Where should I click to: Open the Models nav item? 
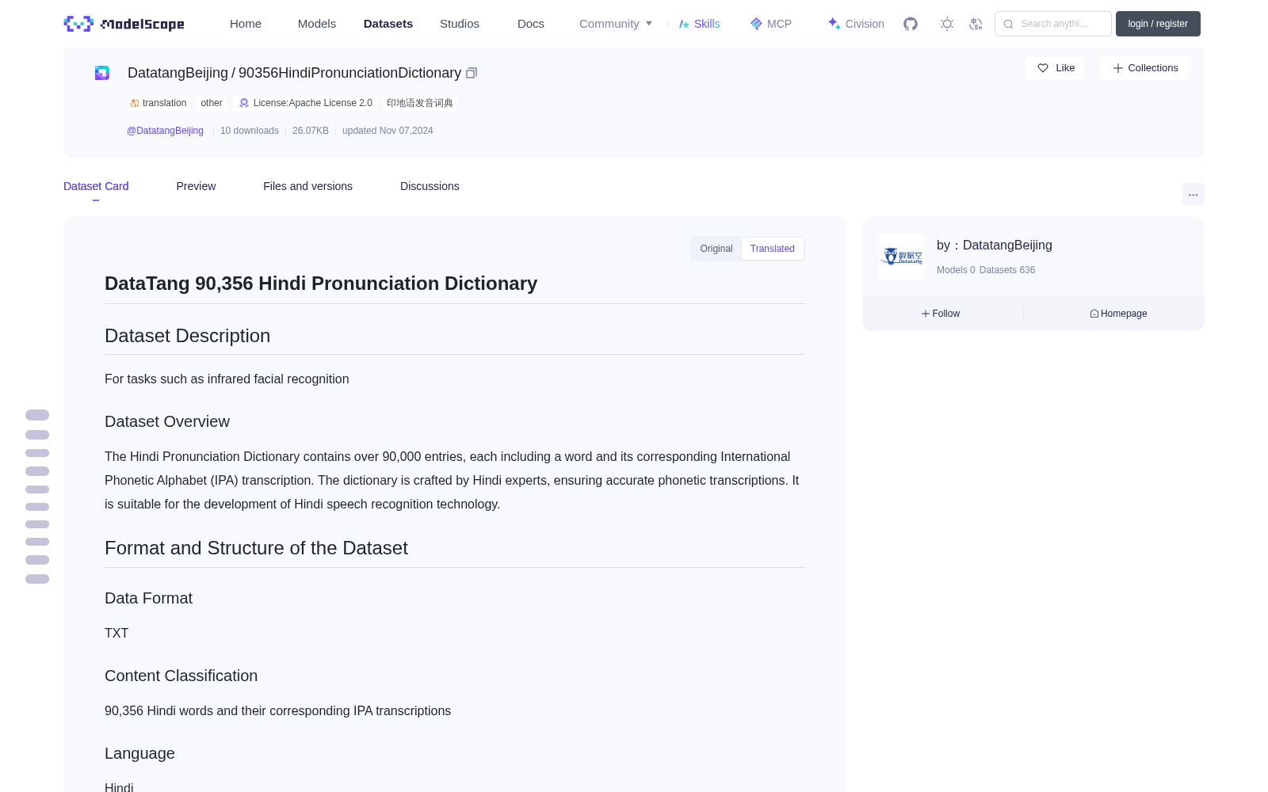click(317, 24)
